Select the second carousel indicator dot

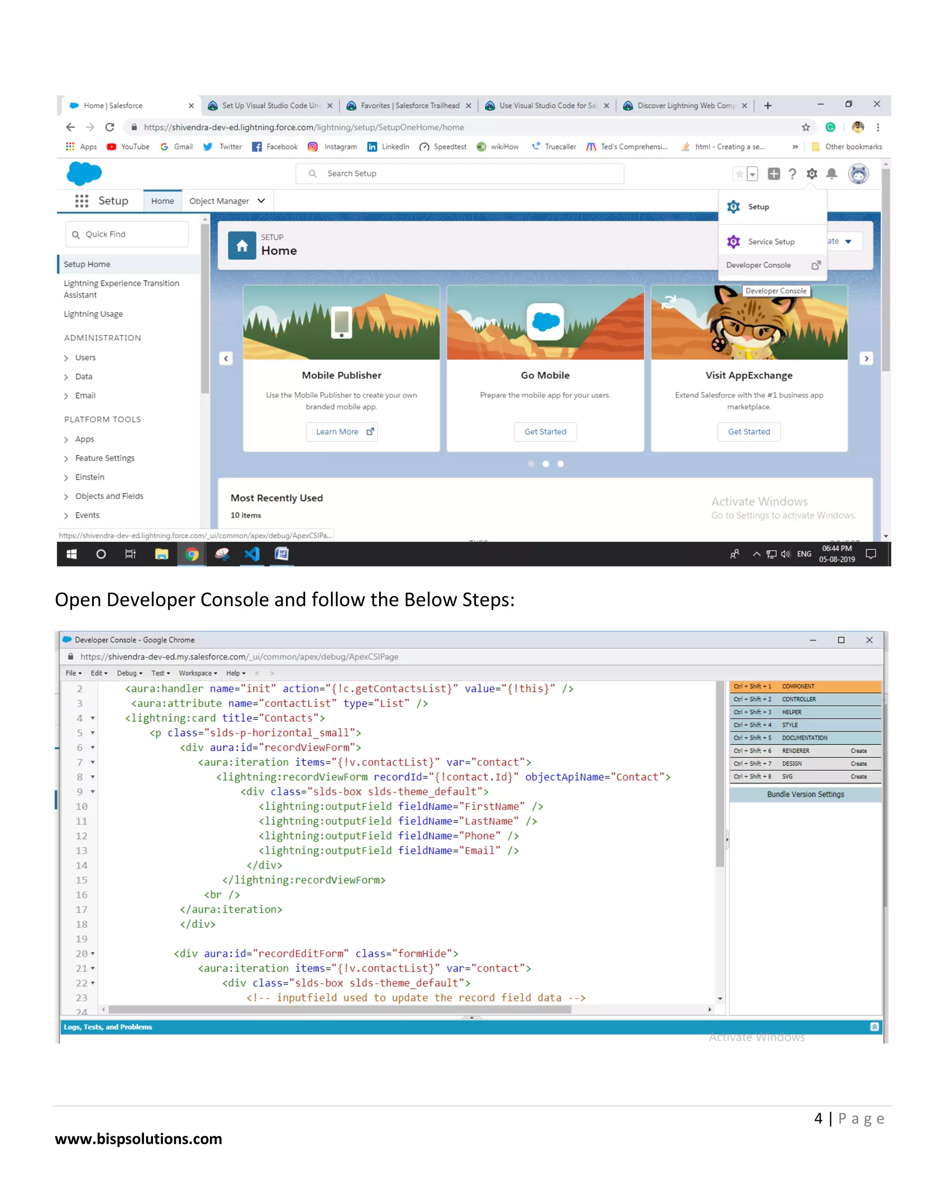545,464
